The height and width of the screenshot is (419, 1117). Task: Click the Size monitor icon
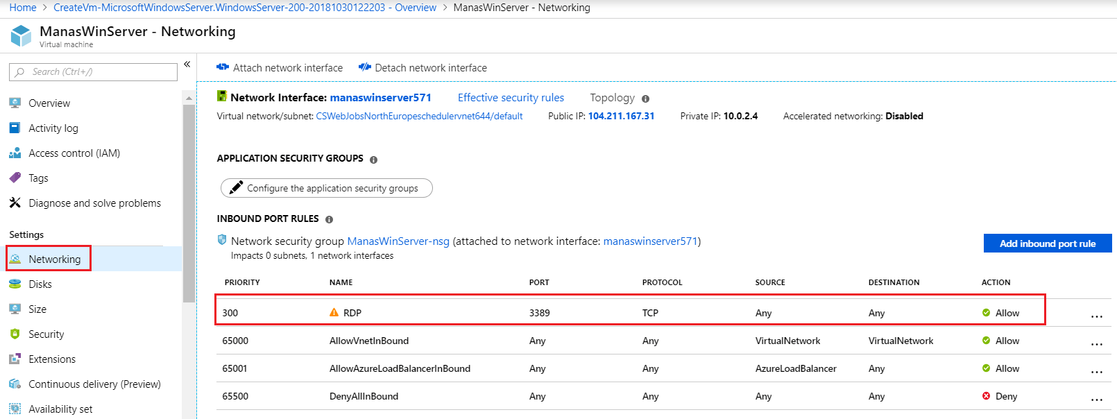click(15, 309)
